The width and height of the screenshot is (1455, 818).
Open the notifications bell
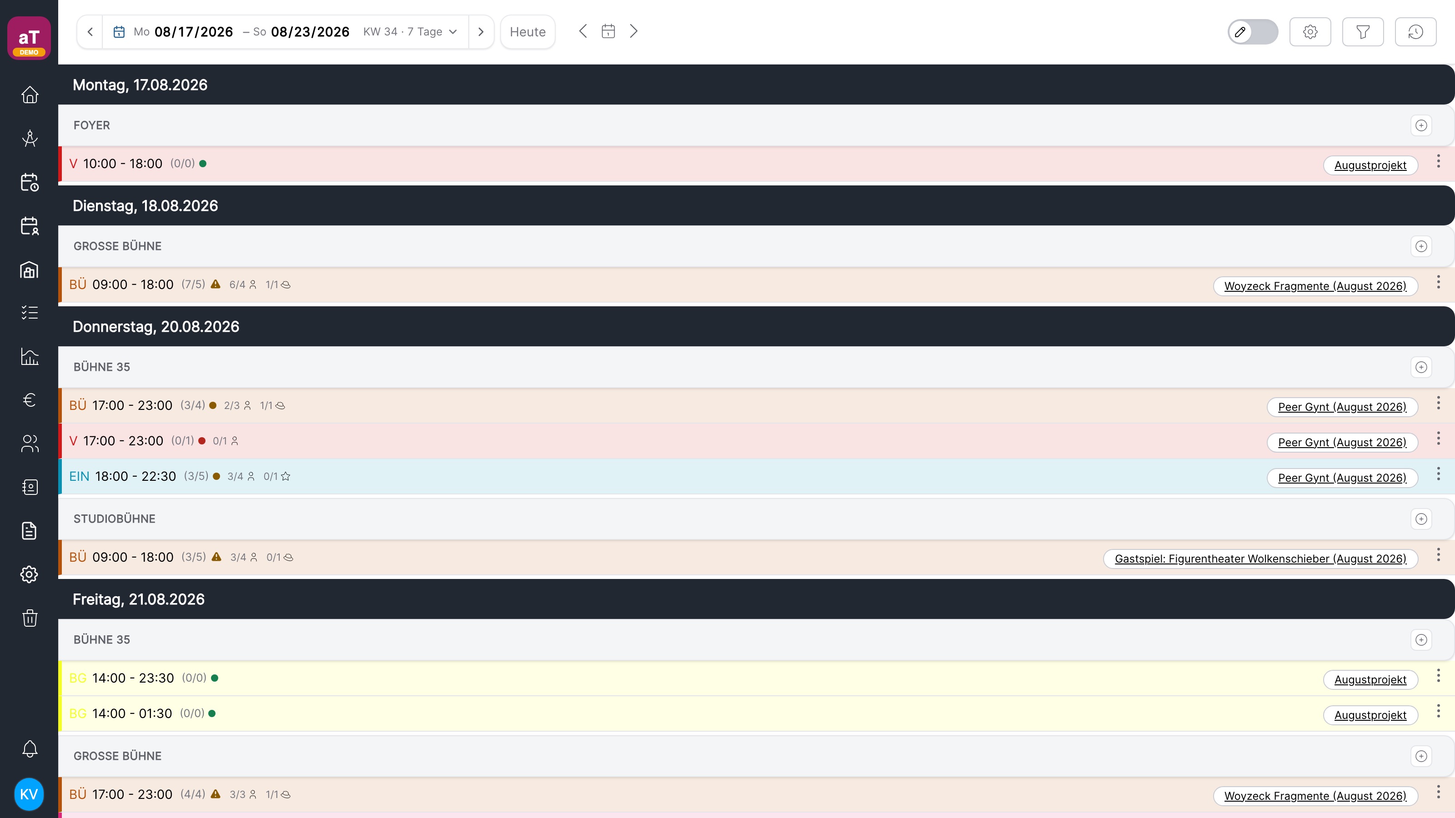click(30, 749)
